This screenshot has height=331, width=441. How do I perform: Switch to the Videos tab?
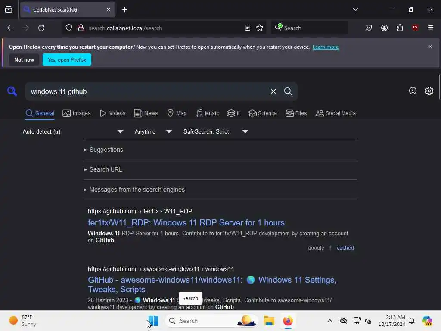pos(113,113)
